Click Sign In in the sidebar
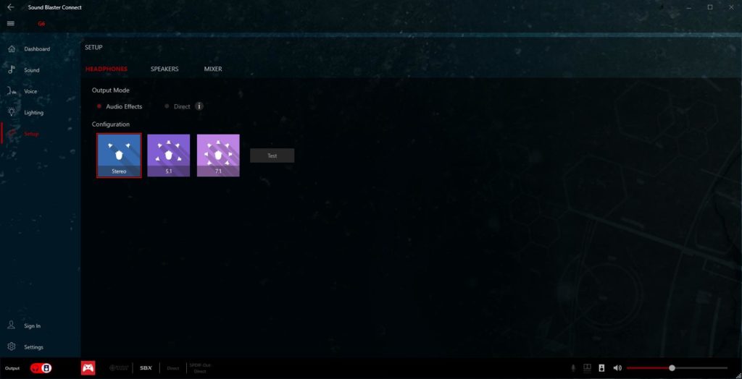 (x=32, y=325)
